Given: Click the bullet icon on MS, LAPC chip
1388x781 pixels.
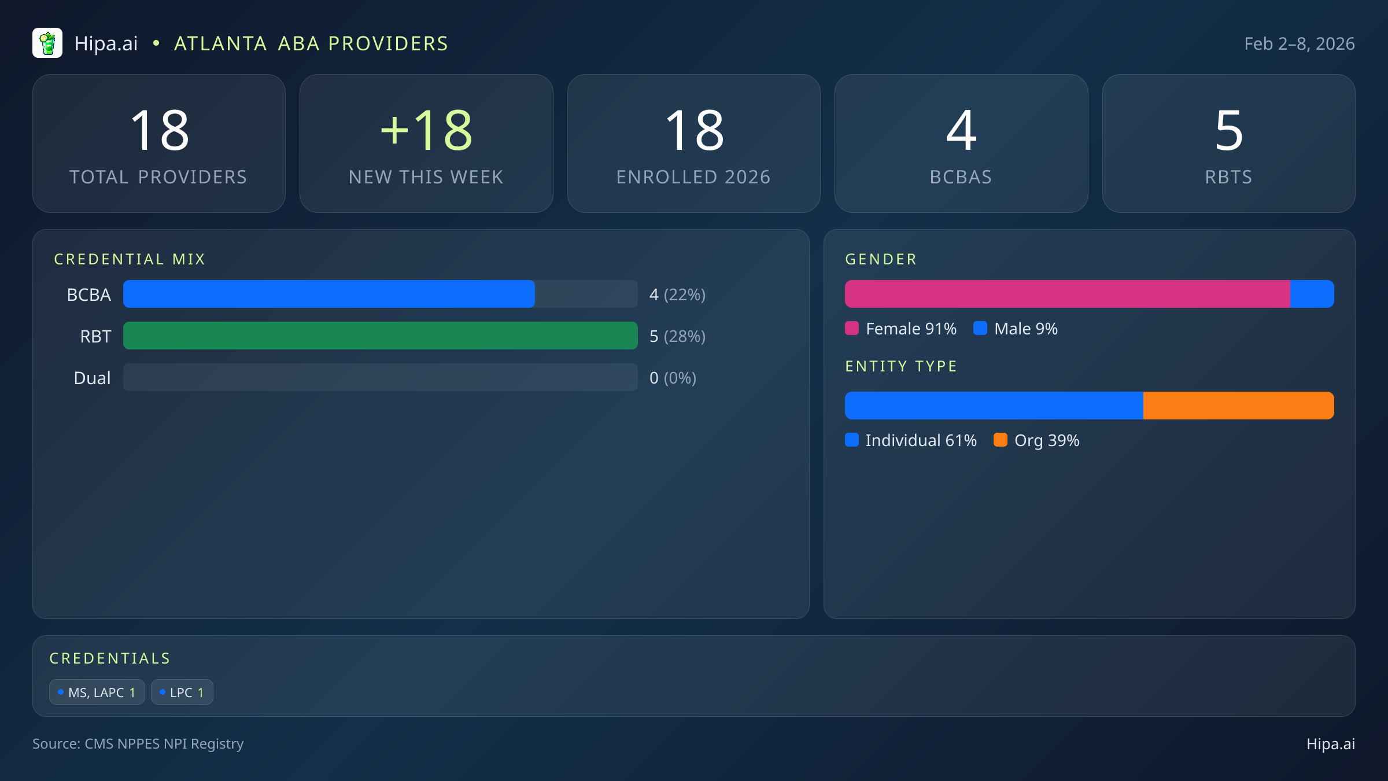Looking at the screenshot, I should (60, 691).
